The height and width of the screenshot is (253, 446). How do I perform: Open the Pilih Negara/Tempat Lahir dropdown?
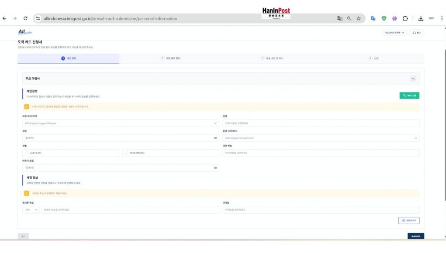(321, 138)
